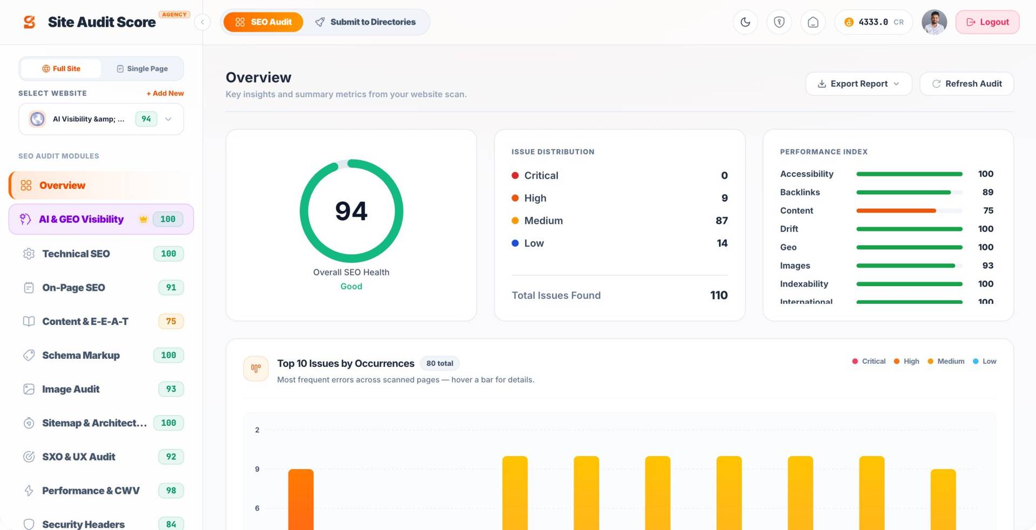Click the On-Page SEO document icon
Viewport: 1036px width, 530px height.
pos(29,288)
